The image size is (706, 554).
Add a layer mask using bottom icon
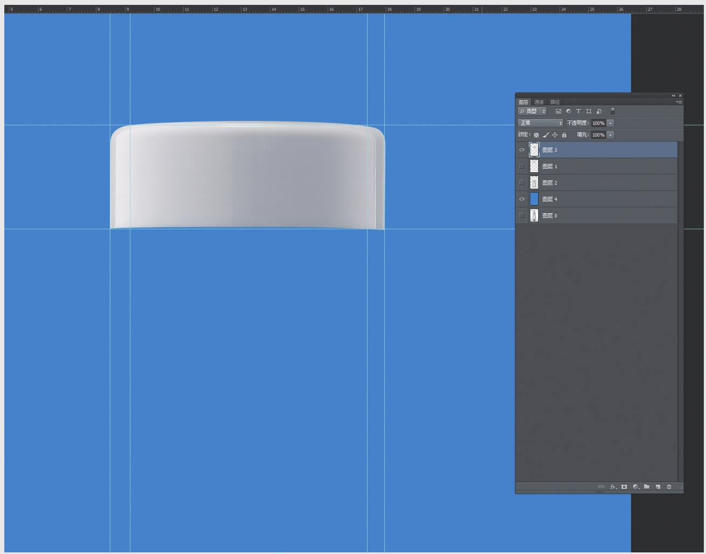(624, 487)
